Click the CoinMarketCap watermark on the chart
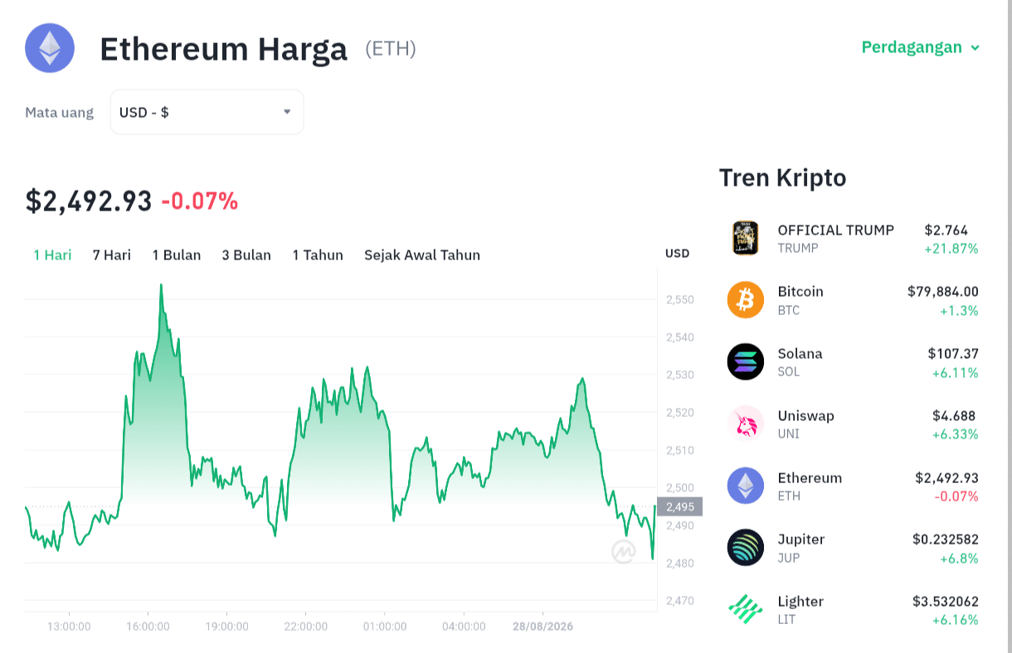1012x653 pixels. pos(624,551)
